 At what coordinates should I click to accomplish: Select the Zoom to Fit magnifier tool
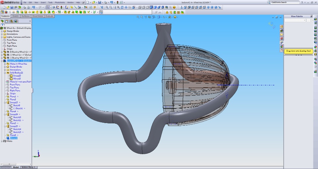click(x=107, y=7)
